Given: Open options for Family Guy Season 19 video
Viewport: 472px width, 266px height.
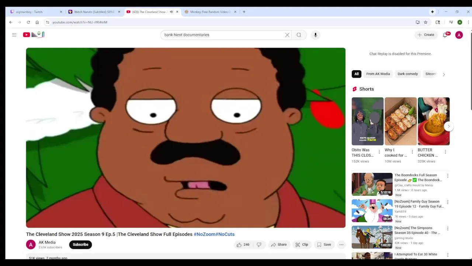Looking at the screenshot, I should pos(448,202).
